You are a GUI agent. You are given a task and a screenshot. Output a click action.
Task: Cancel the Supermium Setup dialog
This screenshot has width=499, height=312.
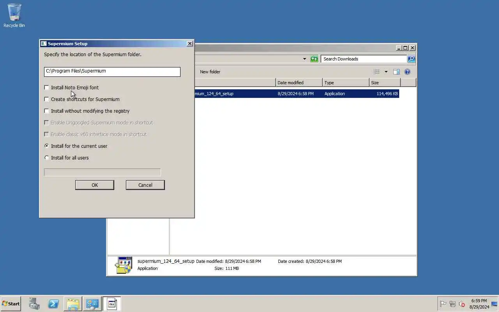point(145,185)
